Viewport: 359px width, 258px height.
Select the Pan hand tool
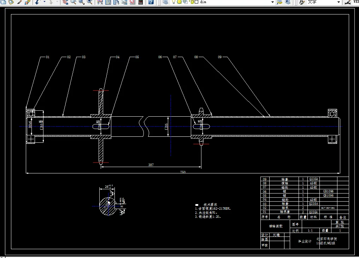coord(65,2)
